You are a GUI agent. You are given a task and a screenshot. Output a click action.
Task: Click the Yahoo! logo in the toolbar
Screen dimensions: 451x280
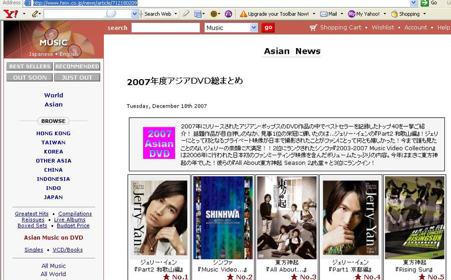point(11,14)
